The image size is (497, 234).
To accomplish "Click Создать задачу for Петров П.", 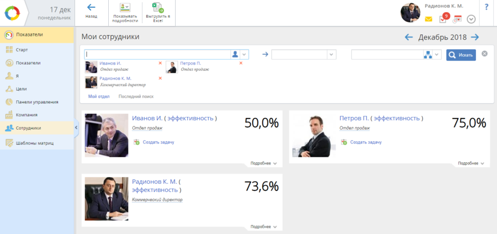I will 365,142.
